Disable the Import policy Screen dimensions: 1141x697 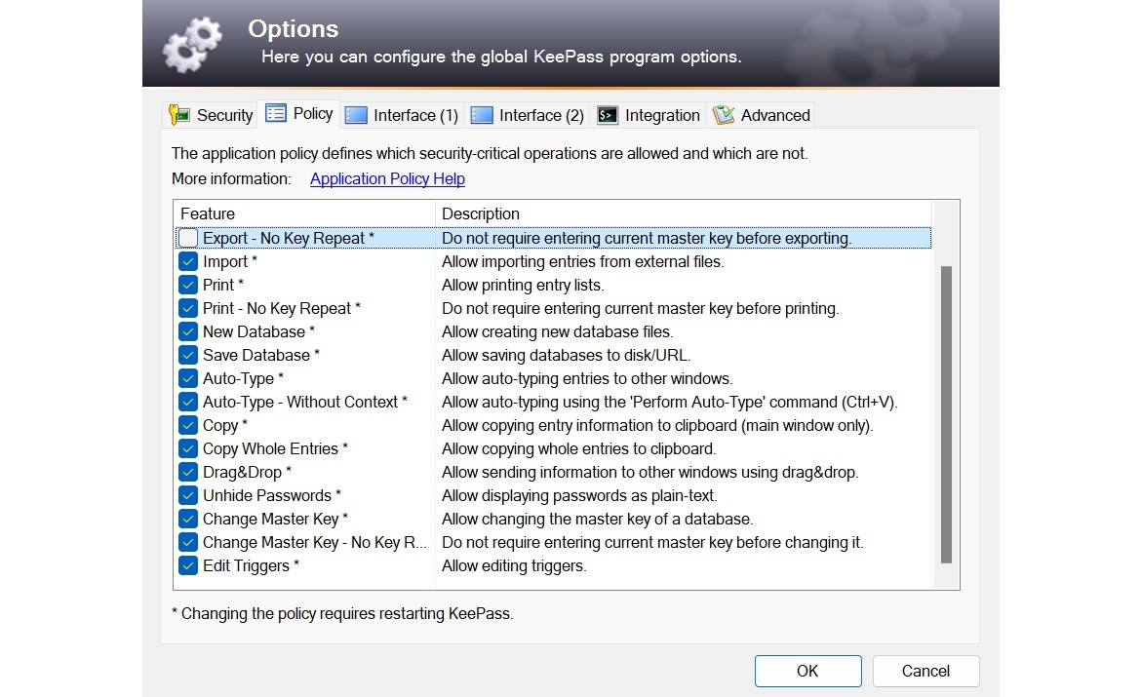pos(187,261)
